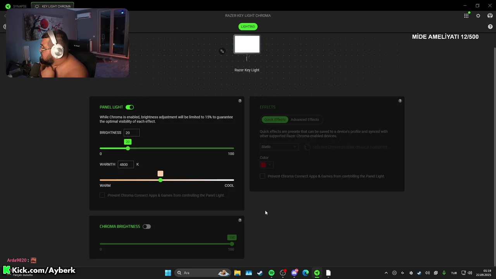The height and width of the screenshot is (279, 496).
Task: Open Spotify from the taskbar
Action: [271, 273]
